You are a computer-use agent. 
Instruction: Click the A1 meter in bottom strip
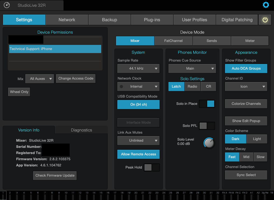[x=251, y=195]
